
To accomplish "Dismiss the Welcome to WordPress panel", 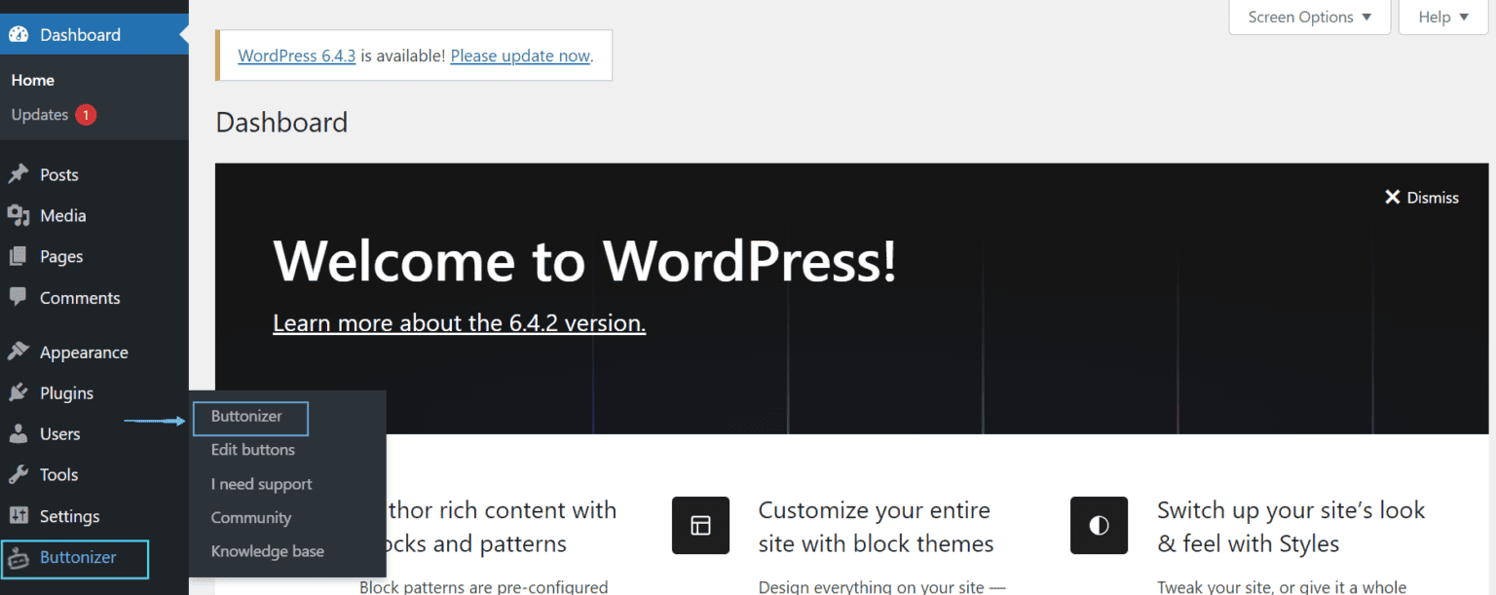I will tap(1421, 197).
